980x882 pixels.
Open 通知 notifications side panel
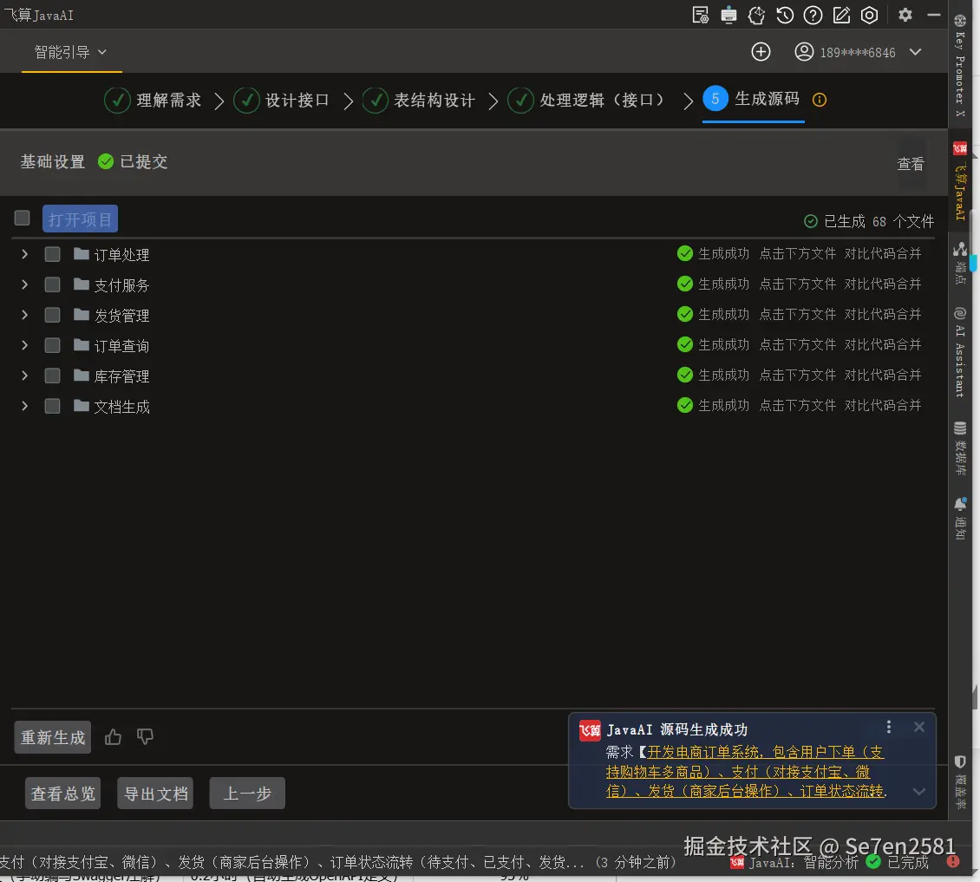[960, 519]
